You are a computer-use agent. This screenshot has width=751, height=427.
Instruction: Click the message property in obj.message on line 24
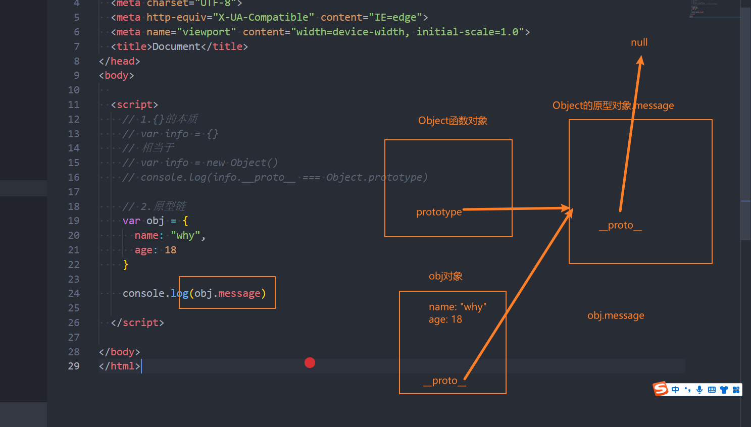click(239, 293)
